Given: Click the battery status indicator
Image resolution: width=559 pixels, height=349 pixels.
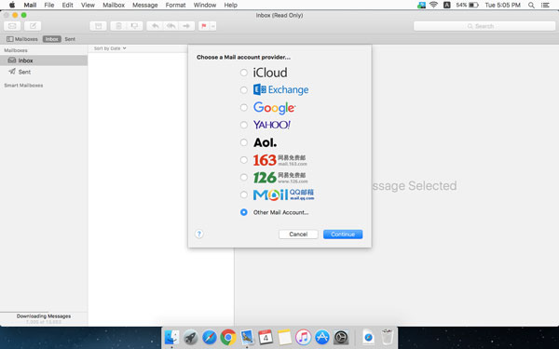Looking at the screenshot, I should 468,5.
